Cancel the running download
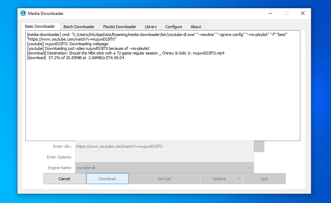This screenshot has width=331, height=203. [x=65, y=179]
